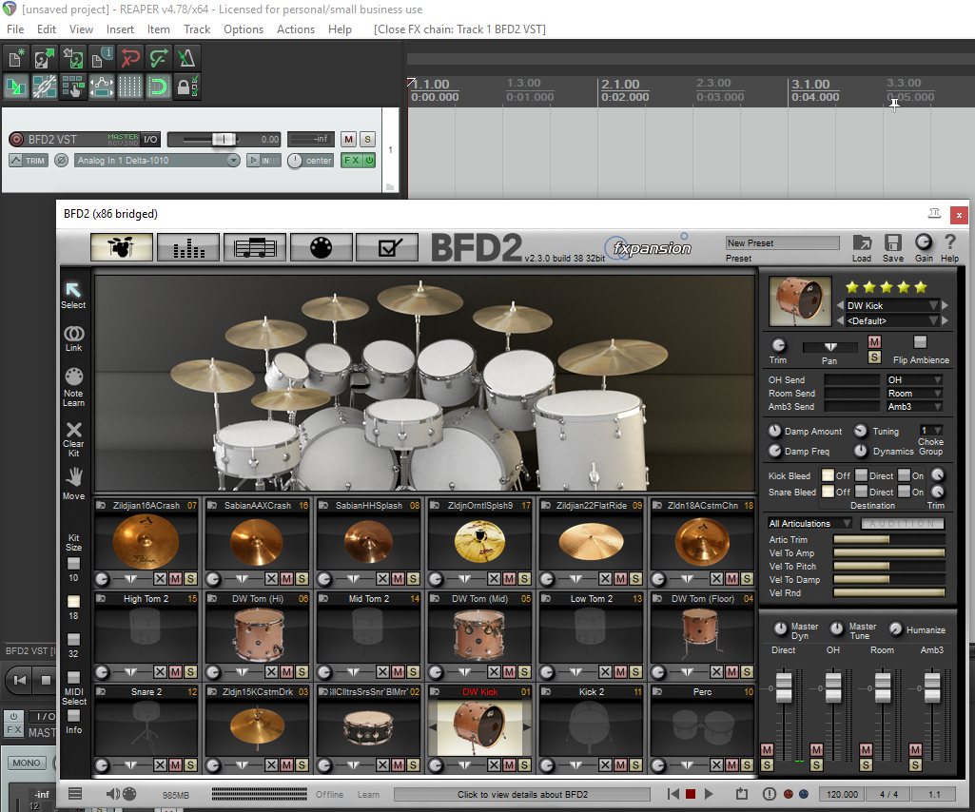Click the REAPER new project icon
The width and height of the screenshot is (975, 812).
point(16,58)
